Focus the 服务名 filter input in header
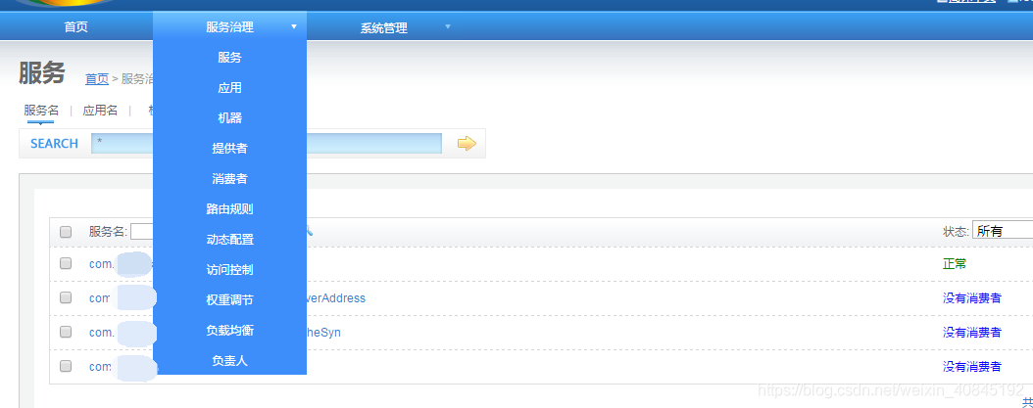 click(x=142, y=232)
